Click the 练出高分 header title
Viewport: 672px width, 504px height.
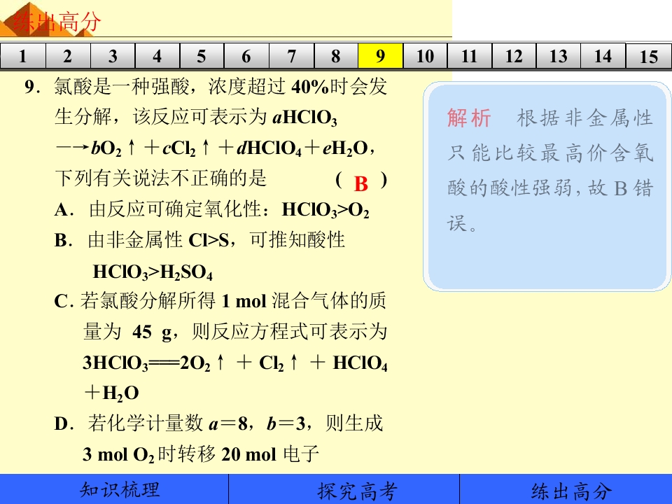point(57,22)
